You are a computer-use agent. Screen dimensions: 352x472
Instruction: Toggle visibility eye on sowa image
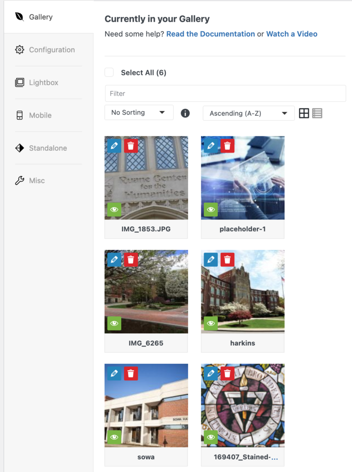point(114,437)
